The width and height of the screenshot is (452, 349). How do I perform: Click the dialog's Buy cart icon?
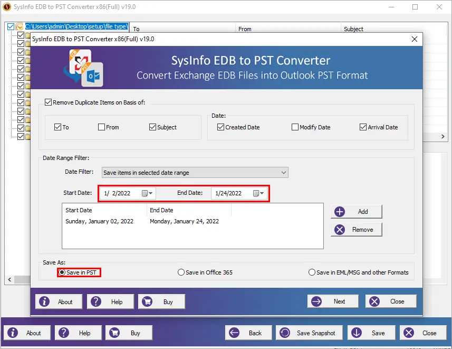tap(147, 301)
